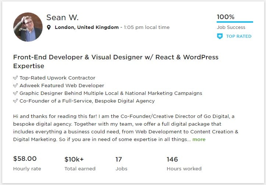The width and height of the screenshot is (266, 185).
Task: Click the Top Rated shield badge icon
Action: (x=220, y=36)
